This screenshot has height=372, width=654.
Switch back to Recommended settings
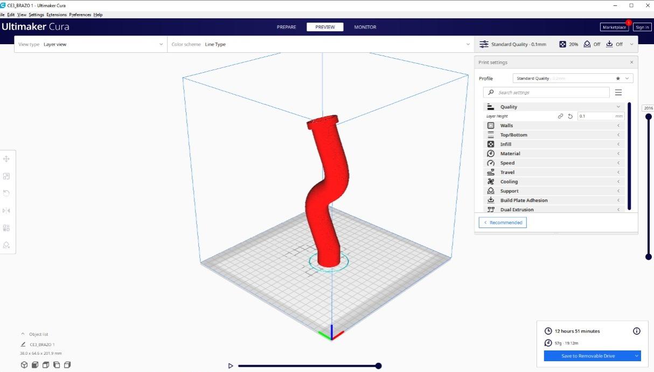coord(503,222)
